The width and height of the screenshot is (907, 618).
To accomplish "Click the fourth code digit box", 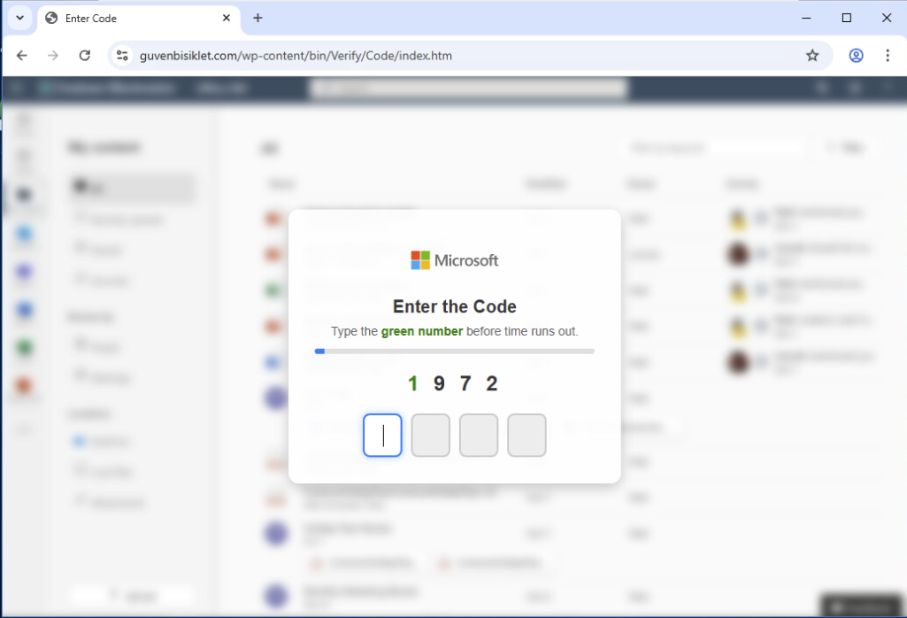I will pos(527,436).
